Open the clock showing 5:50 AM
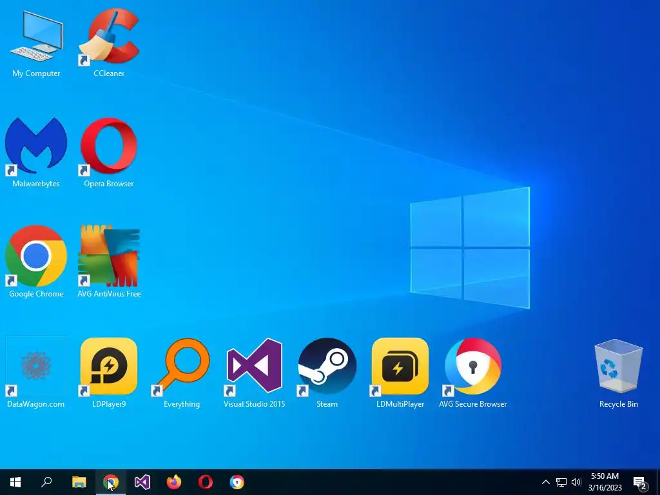This screenshot has width=660, height=495. 605,482
